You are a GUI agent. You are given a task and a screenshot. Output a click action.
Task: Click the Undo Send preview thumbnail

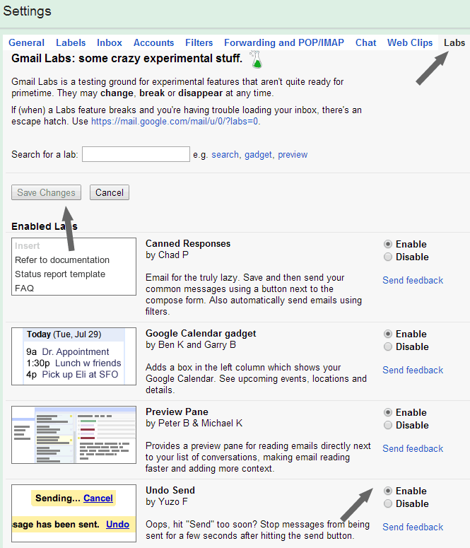click(74, 513)
